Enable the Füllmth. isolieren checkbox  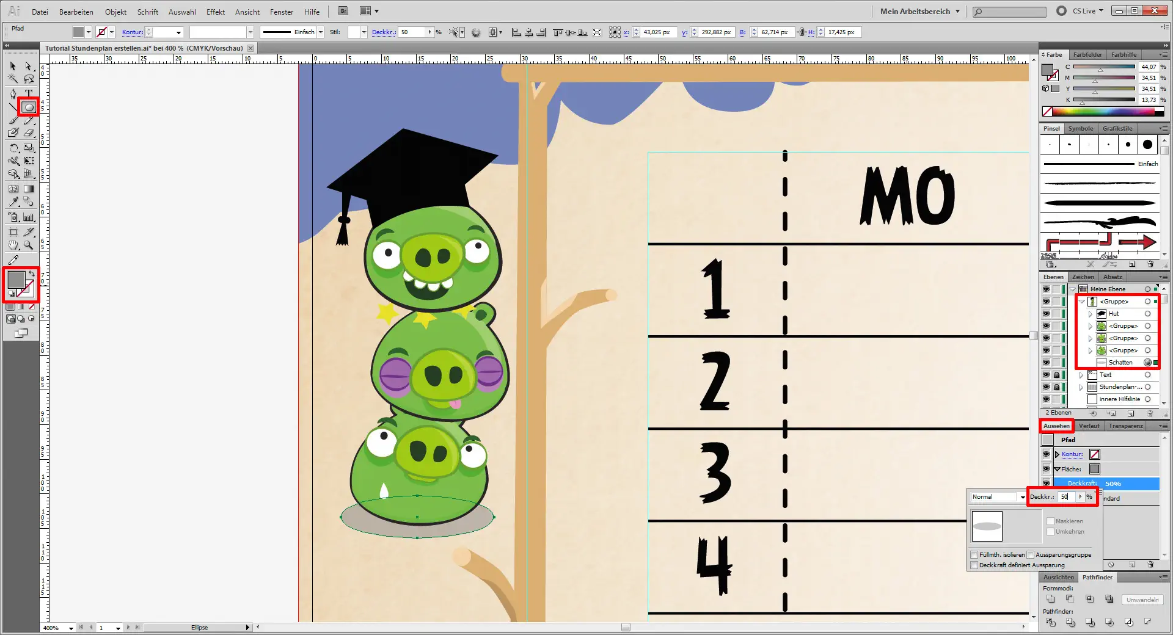(x=974, y=555)
